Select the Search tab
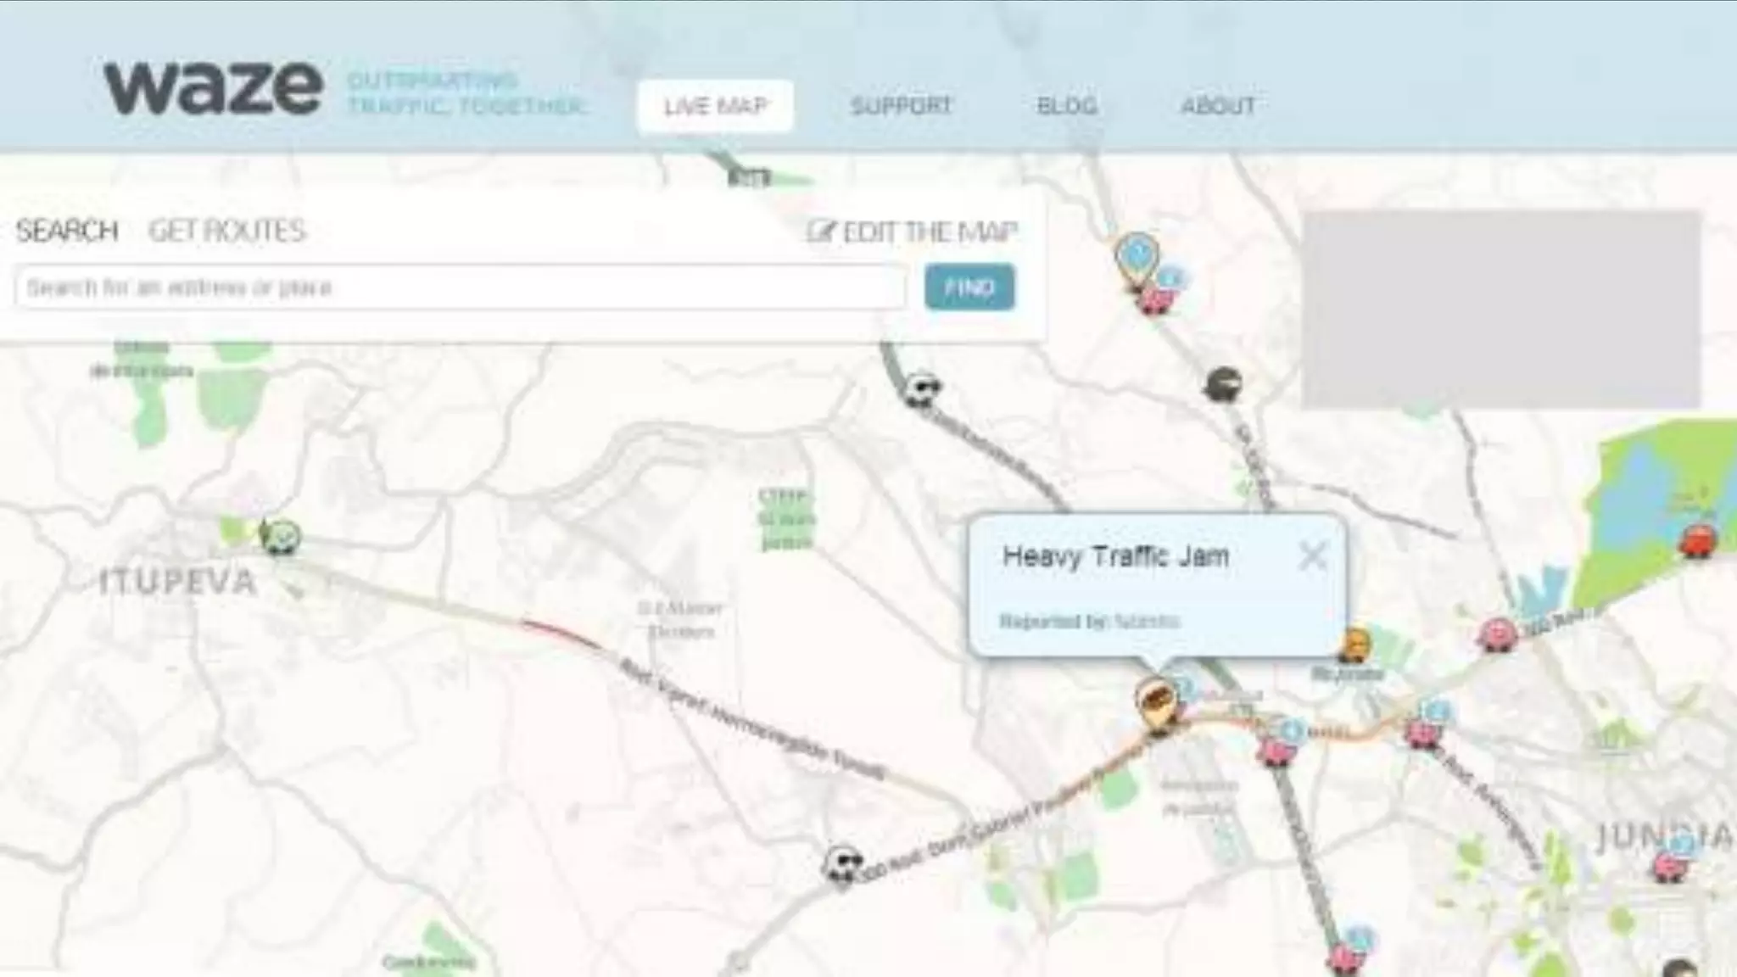 (x=67, y=231)
